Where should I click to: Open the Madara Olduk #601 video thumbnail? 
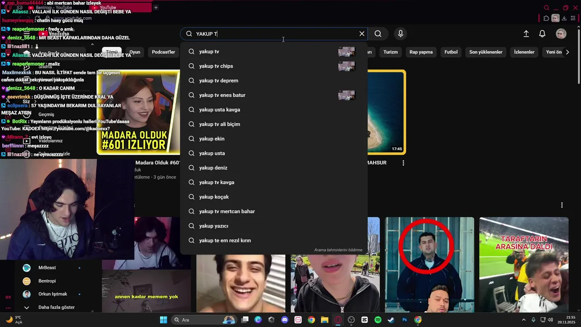[138, 112]
